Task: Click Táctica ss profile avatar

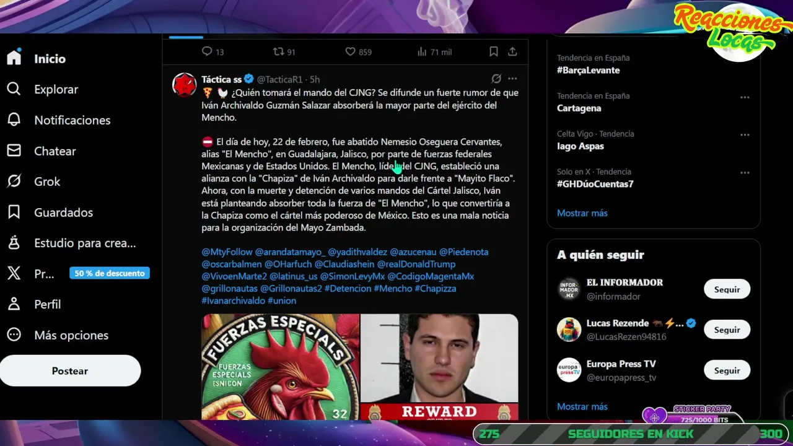Action: pos(184,85)
